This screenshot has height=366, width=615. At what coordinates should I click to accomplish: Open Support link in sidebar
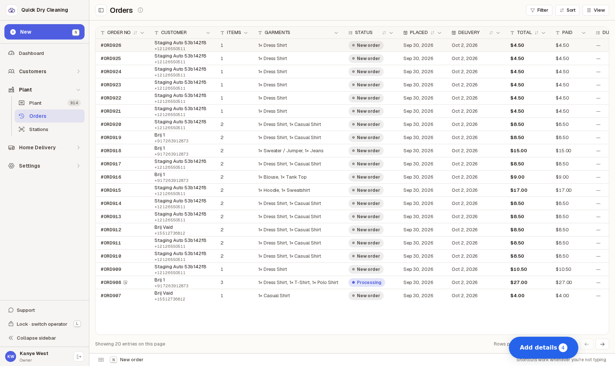click(44, 310)
